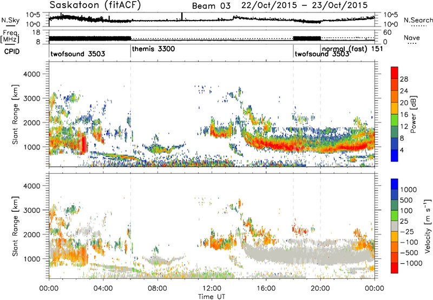Click the 28 value on Power colorbar
The width and height of the screenshot is (433, 300).
click(404, 79)
